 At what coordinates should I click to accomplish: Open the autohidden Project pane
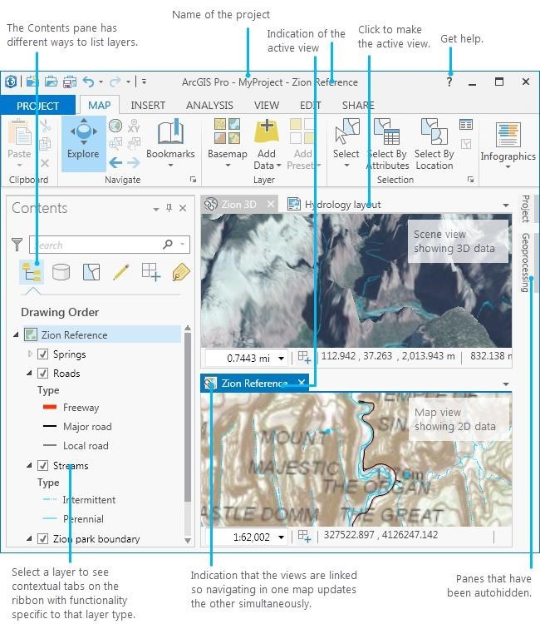[x=525, y=209]
